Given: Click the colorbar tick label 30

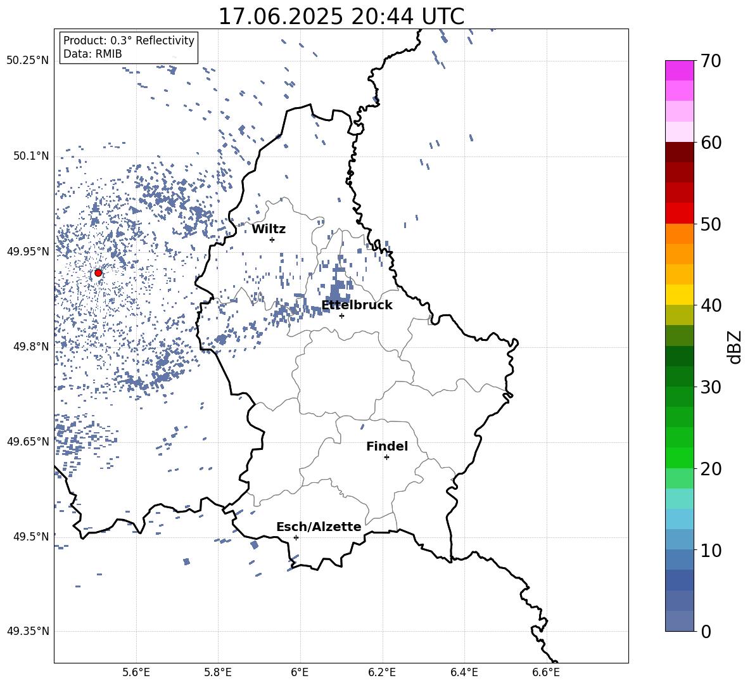Looking at the screenshot, I should click(x=711, y=387).
